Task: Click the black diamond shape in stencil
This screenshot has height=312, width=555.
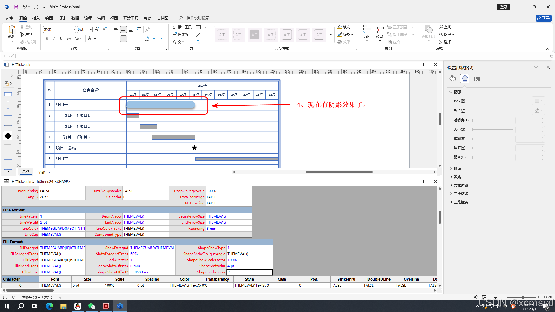Action: pos(8,136)
